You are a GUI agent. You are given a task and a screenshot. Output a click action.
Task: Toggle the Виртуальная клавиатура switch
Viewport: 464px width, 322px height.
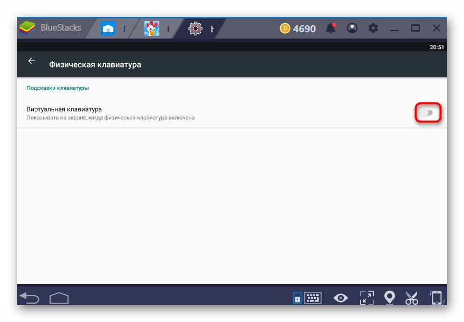tap(427, 113)
